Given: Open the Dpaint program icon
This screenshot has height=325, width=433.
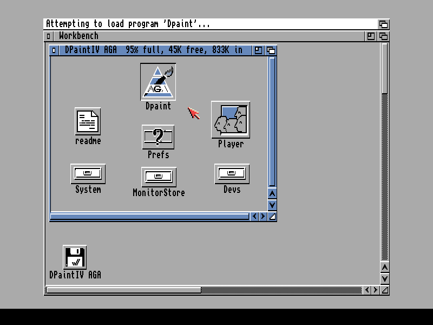Looking at the screenshot, I should 158,82.
